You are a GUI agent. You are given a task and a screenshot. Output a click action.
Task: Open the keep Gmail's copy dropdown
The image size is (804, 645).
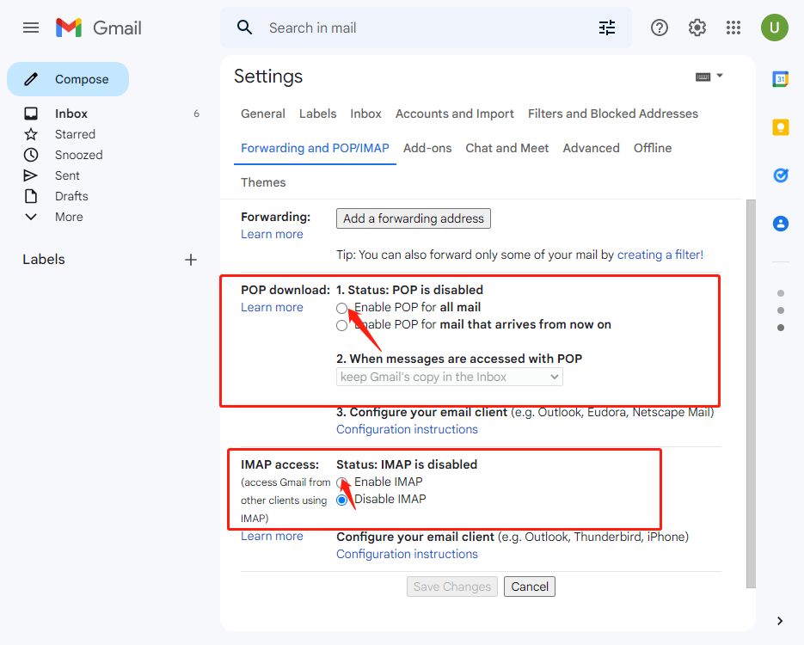(449, 377)
